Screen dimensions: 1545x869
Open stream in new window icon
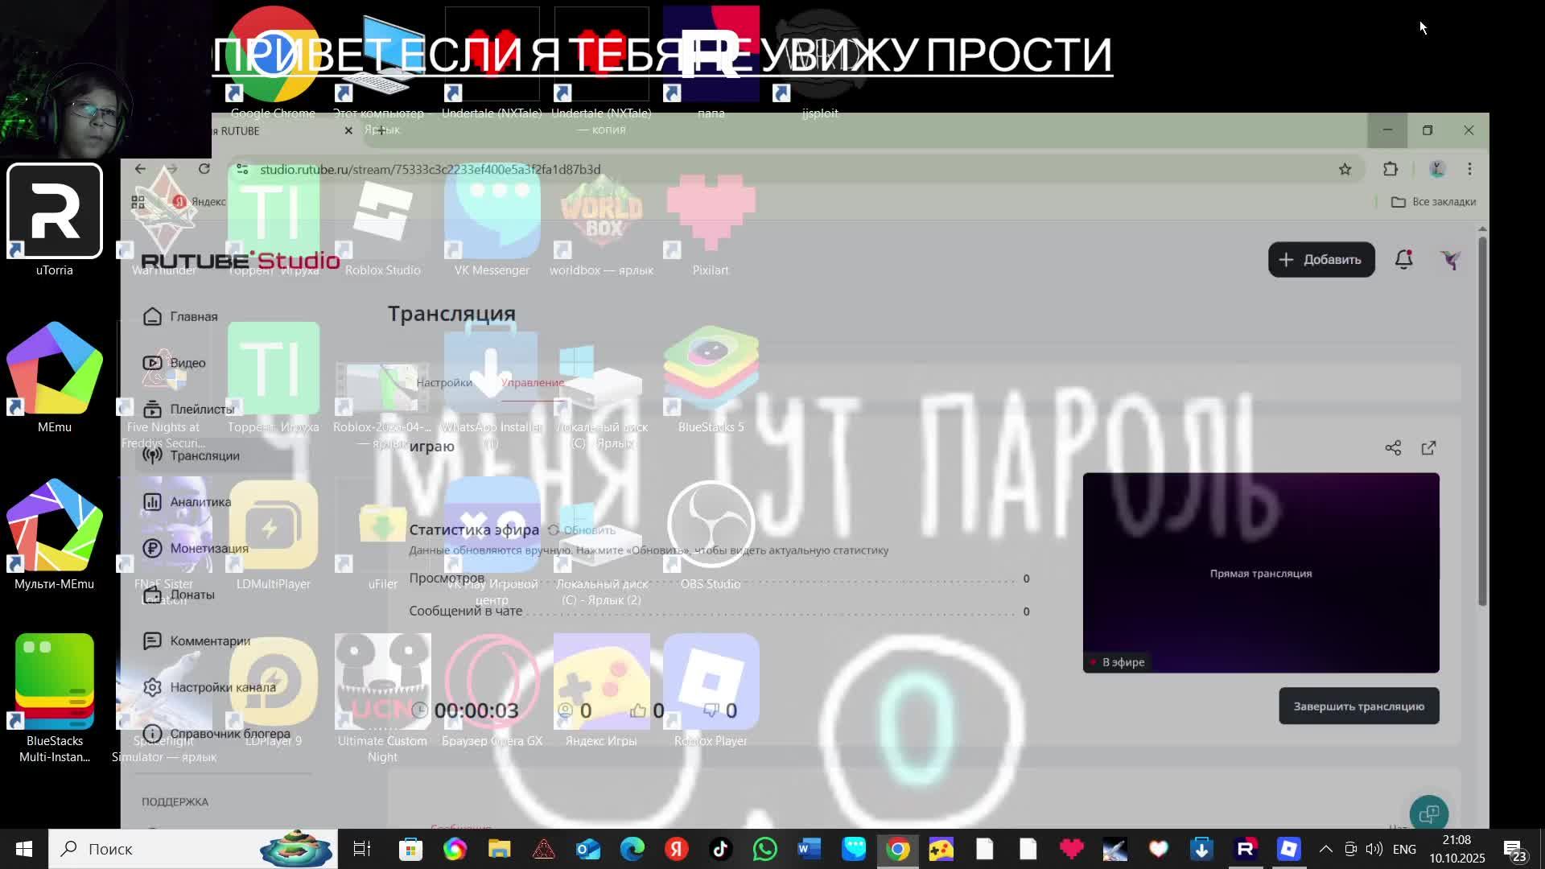(1428, 448)
